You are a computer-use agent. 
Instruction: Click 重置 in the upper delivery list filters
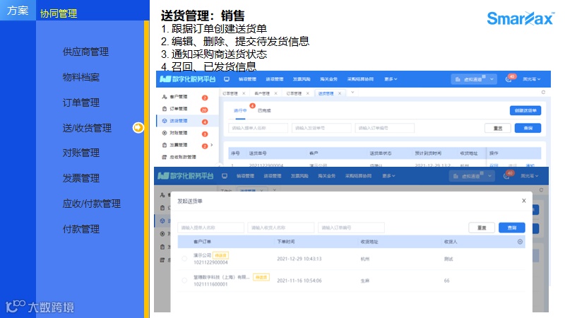point(498,128)
